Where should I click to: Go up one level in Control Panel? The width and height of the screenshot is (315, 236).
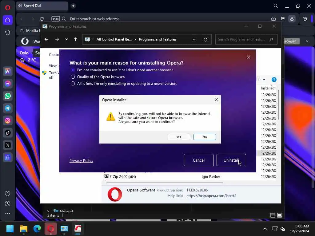[x=76, y=39]
